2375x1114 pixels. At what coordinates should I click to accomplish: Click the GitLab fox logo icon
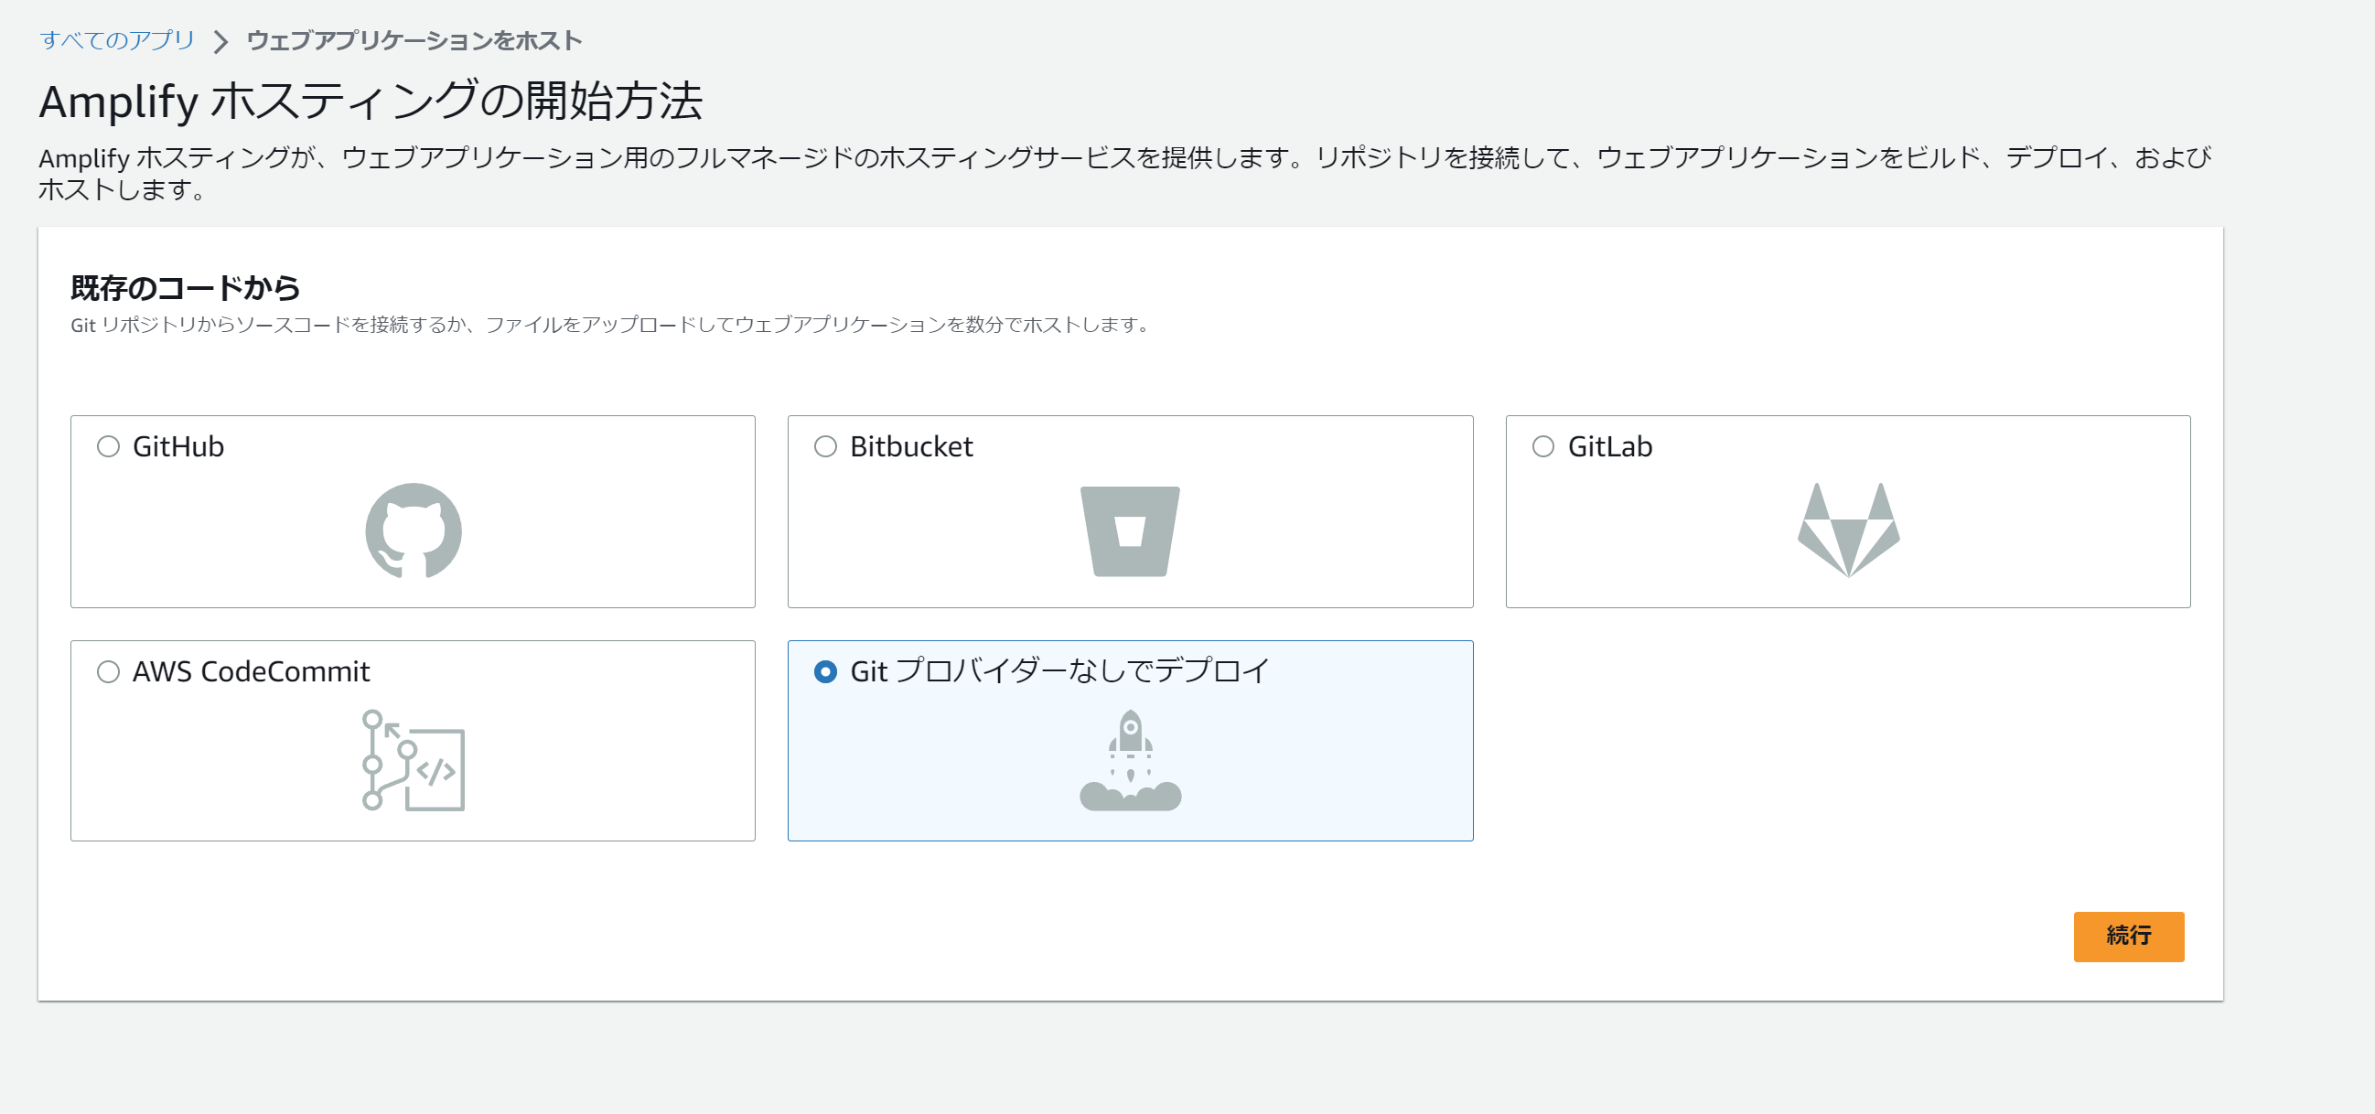[x=1848, y=530]
